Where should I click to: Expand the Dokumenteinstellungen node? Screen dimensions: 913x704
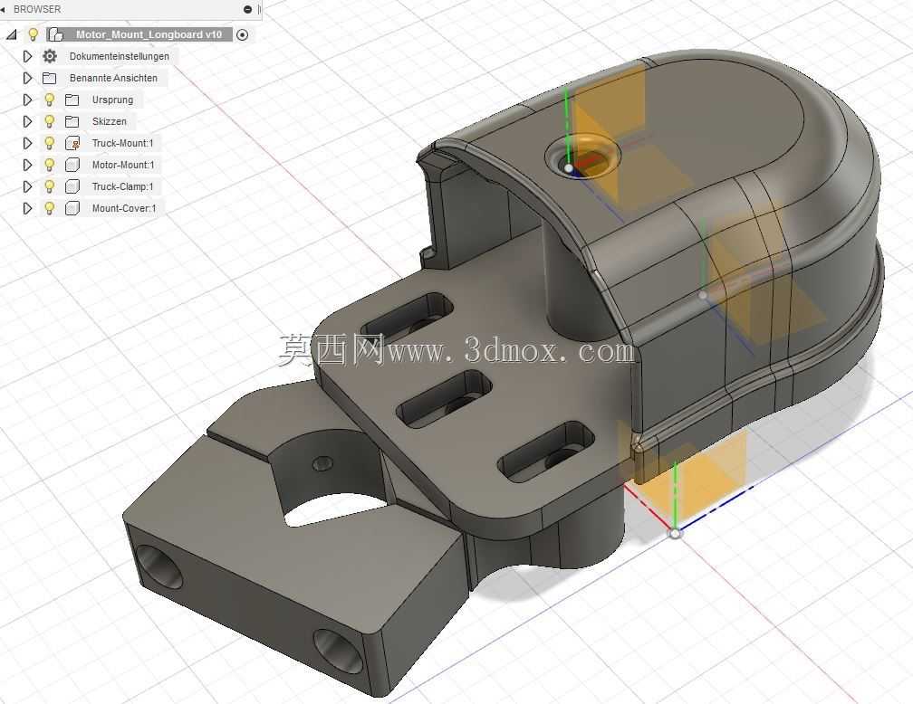click(27, 56)
